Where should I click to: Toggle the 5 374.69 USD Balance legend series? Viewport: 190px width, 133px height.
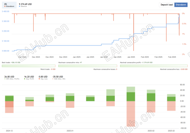pyautogui.click(x=25, y=5)
